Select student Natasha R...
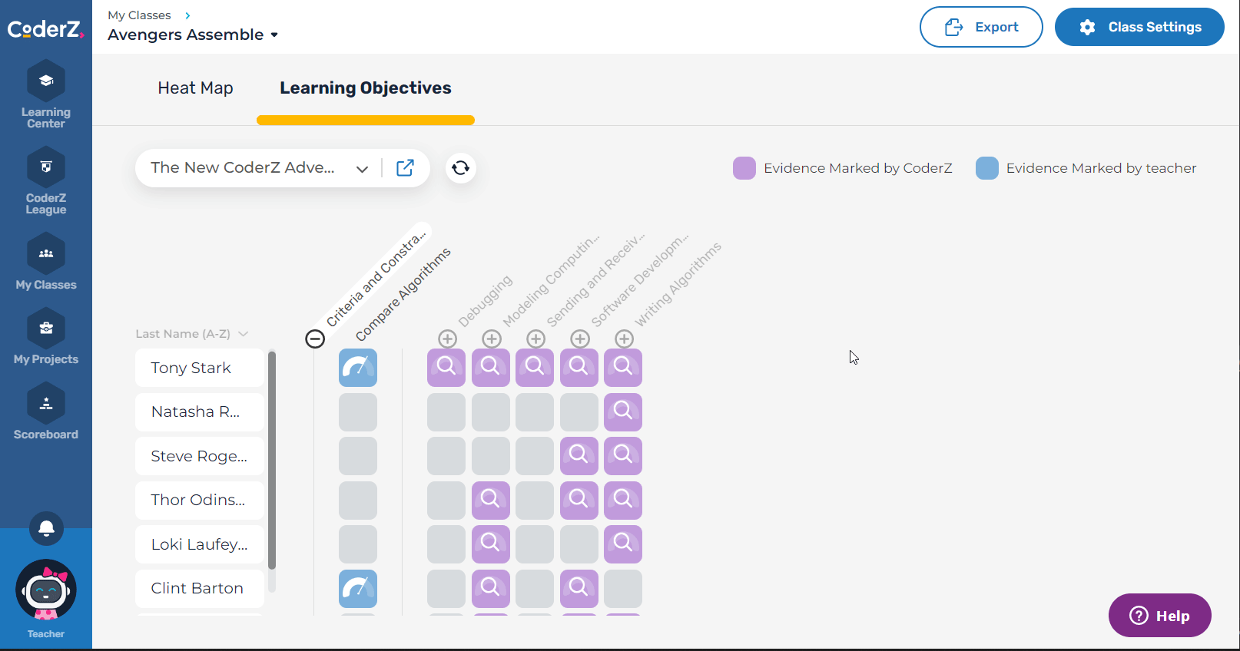1240x651 pixels. [x=200, y=412]
